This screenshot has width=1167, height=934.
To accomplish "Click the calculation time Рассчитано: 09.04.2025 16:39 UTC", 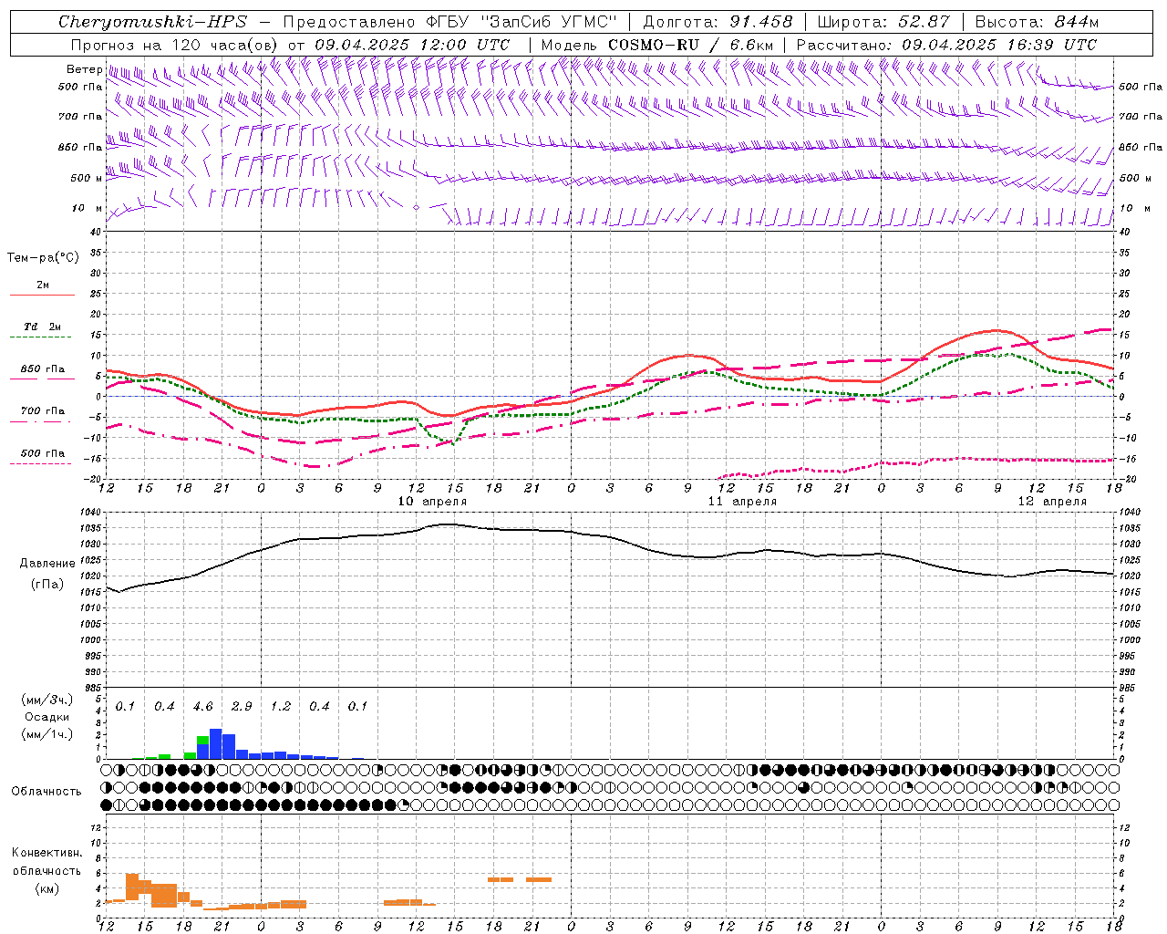I will (x=946, y=45).
